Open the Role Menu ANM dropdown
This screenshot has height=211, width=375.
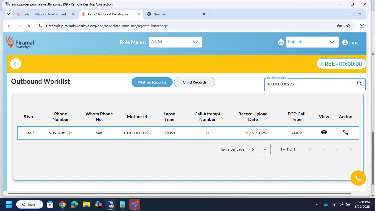coord(175,42)
